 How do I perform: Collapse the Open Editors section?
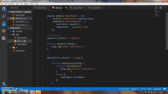coord(9,12)
